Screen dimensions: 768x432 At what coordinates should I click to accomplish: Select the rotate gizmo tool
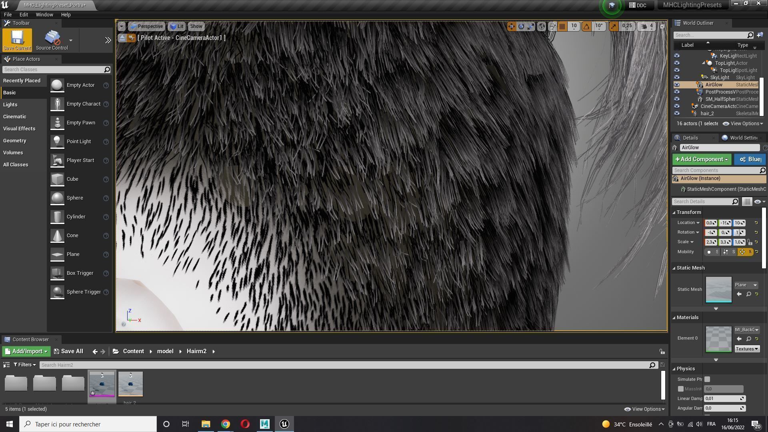(x=521, y=26)
